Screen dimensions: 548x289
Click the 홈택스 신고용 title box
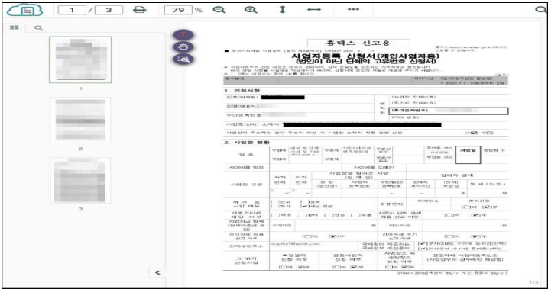(x=358, y=43)
